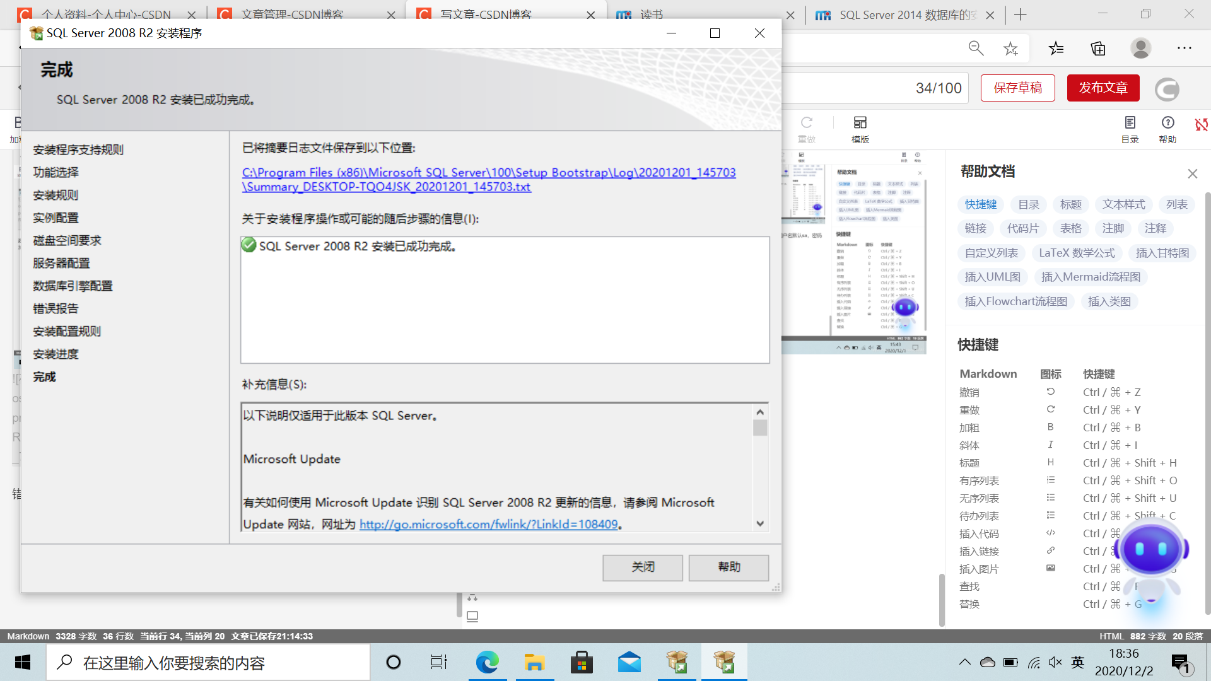Open Microsoft Edge from taskbar
Image resolution: width=1211 pixels, height=681 pixels.
[x=487, y=662]
